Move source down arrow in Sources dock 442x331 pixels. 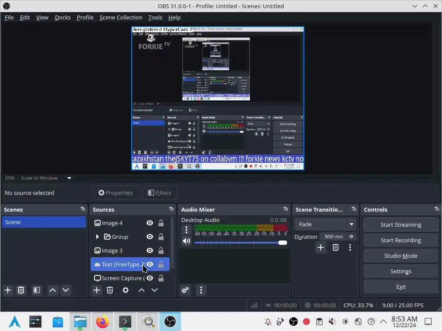155,290
